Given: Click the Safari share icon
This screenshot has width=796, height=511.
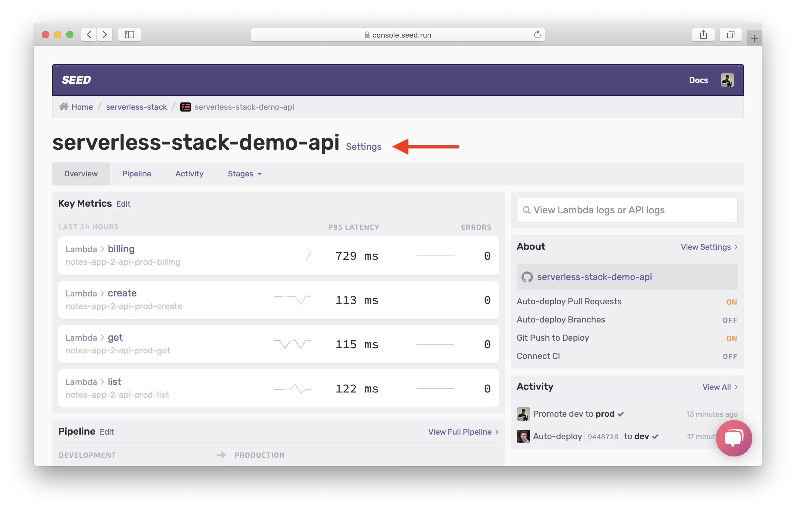Looking at the screenshot, I should (x=703, y=35).
